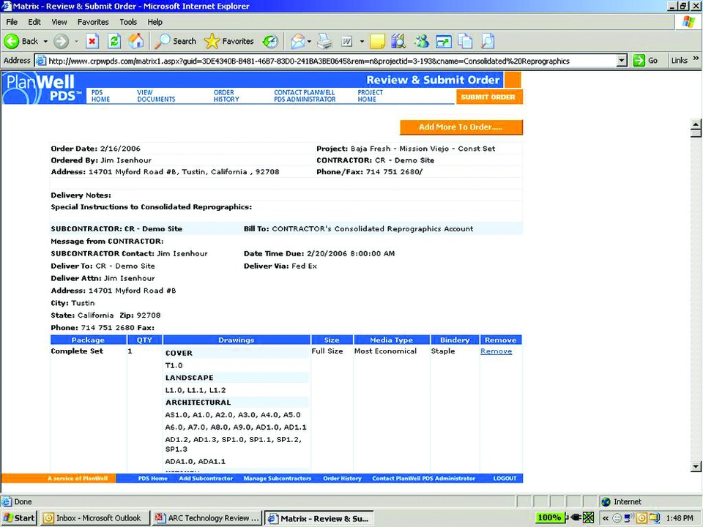
Task: Click the Mail envelope icon
Action: pyautogui.click(x=297, y=42)
